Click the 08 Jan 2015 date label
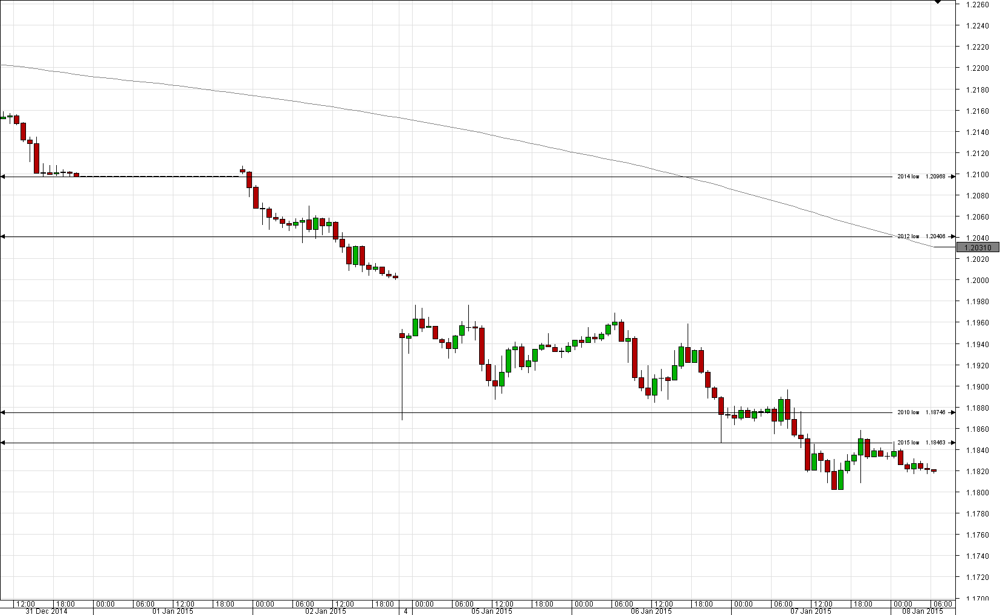The width and height of the screenshot is (1000, 615). [x=922, y=611]
